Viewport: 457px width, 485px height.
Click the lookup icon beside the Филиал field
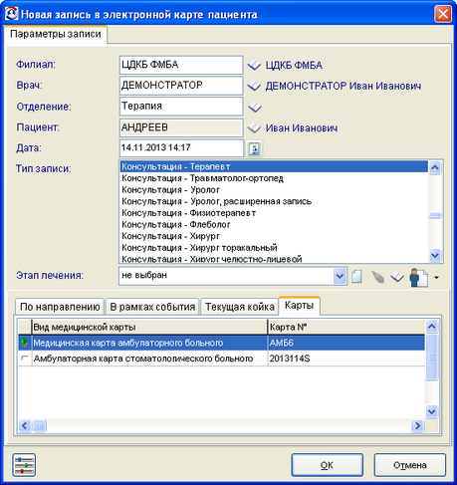254,65
